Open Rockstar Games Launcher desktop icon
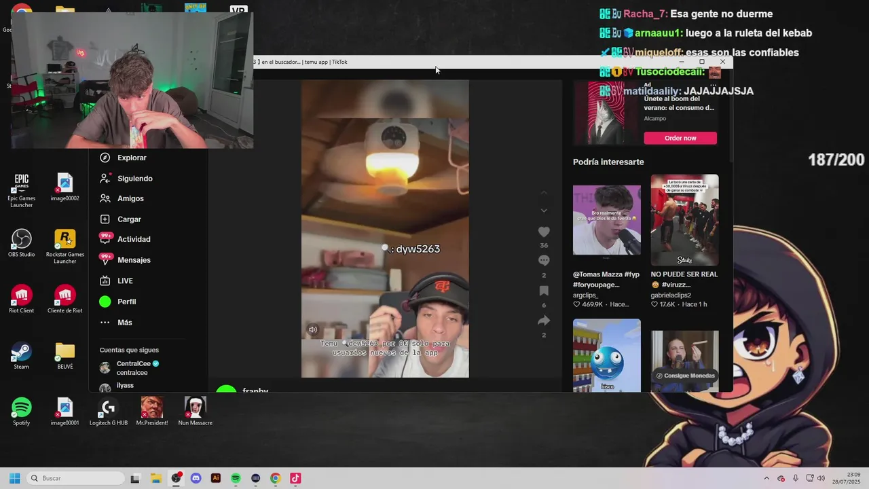This screenshot has height=489, width=869. 64,247
